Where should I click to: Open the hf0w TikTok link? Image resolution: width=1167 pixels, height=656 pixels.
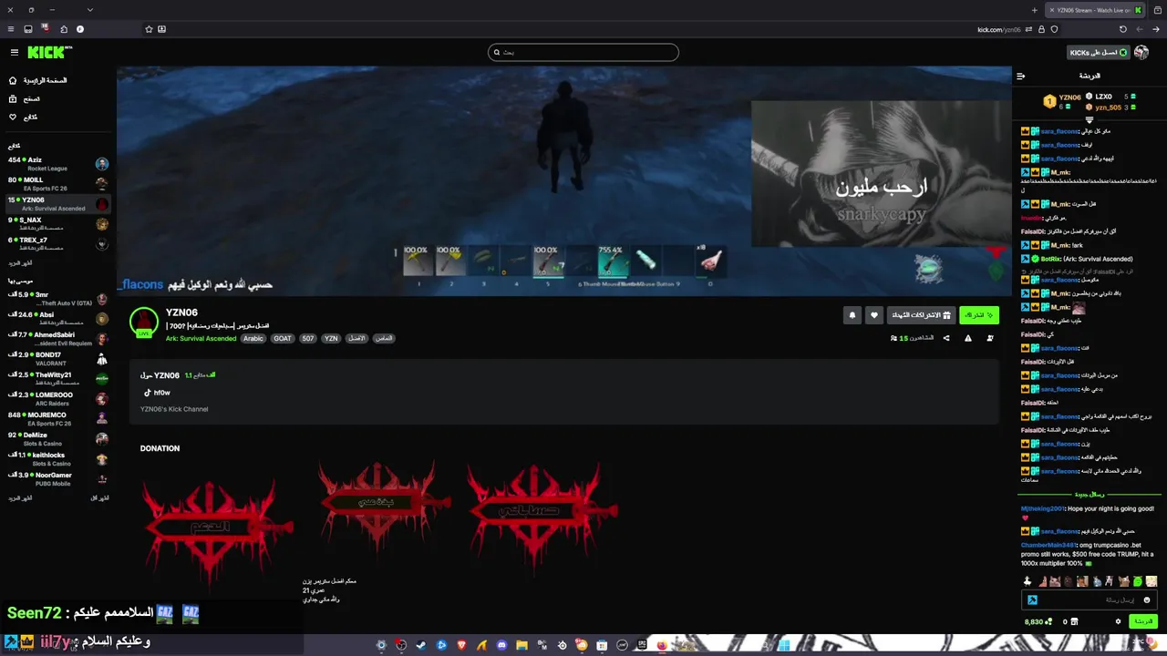click(157, 393)
